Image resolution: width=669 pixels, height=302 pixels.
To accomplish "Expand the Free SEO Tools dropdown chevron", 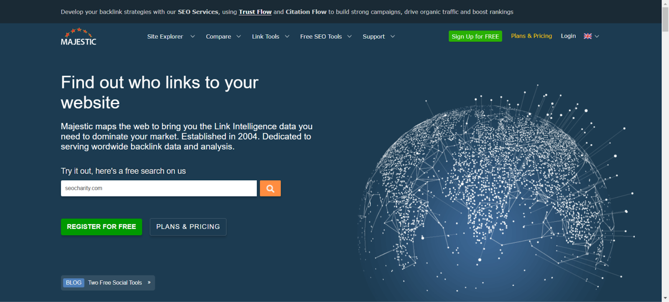I will [350, 36].
